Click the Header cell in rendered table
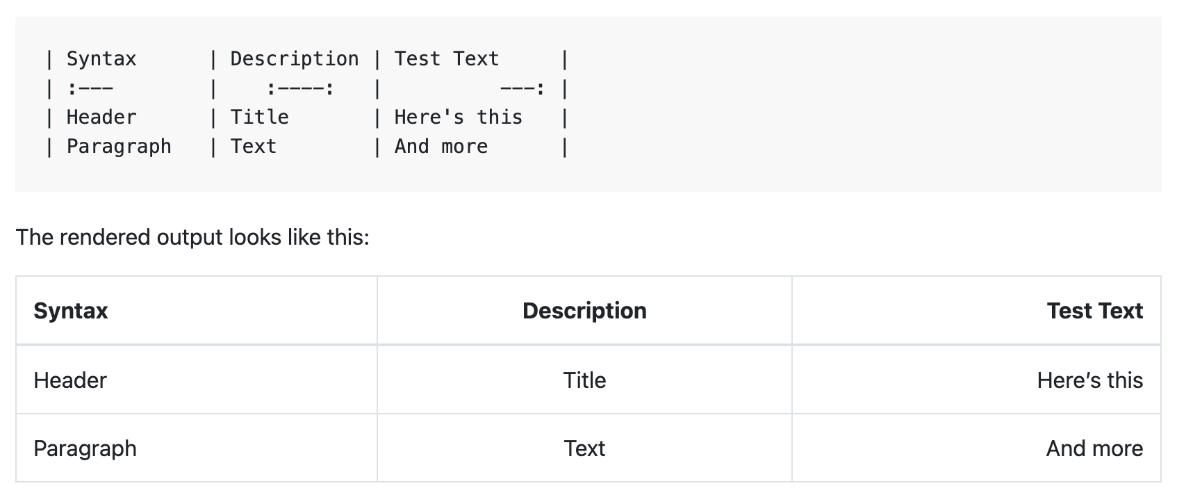Viewport: 1177px width, 502px height. click(70, 380)
